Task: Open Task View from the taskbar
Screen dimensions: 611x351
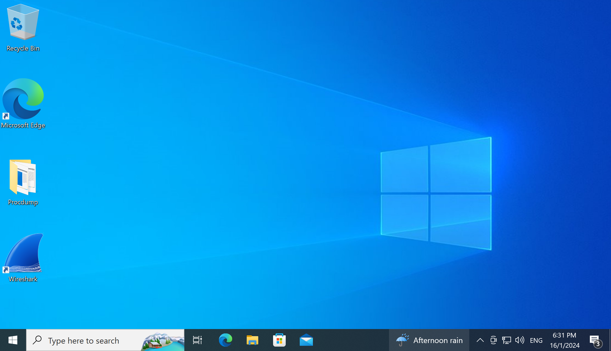Action: (x=198, y=340)
